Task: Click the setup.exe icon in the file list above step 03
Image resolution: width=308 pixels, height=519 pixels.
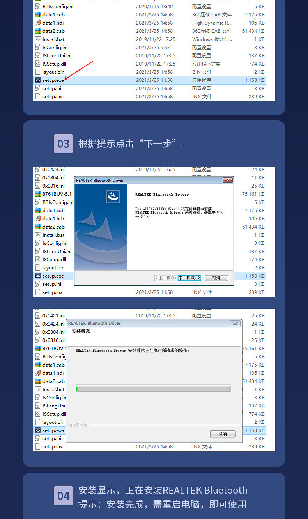Action: point(38,80)
